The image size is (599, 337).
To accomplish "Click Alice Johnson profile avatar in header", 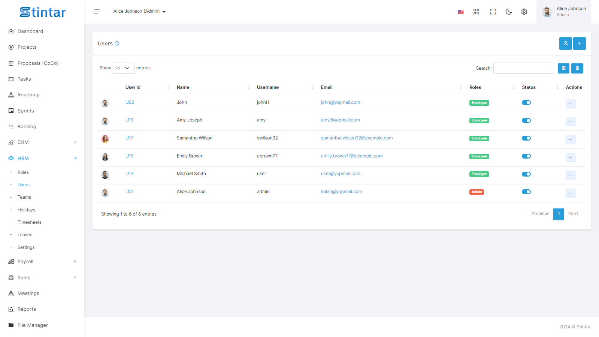I will 547,12.
